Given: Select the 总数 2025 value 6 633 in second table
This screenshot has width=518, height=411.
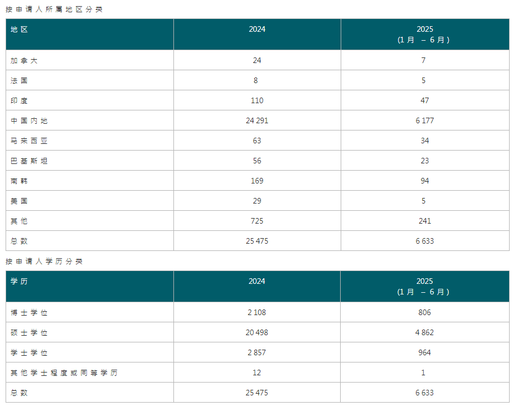Looking at the screenshot, I should 424,393.
